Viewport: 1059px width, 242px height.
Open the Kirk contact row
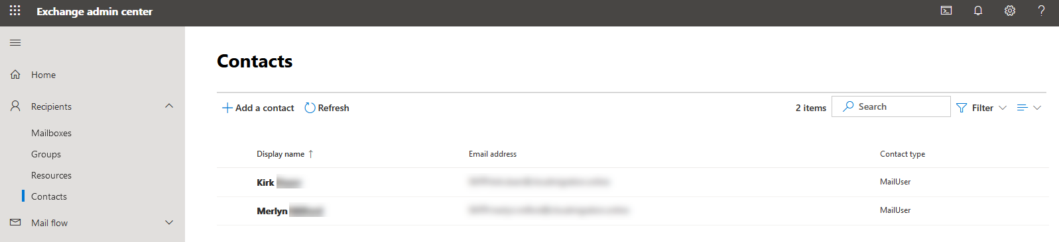coord(633,182)
